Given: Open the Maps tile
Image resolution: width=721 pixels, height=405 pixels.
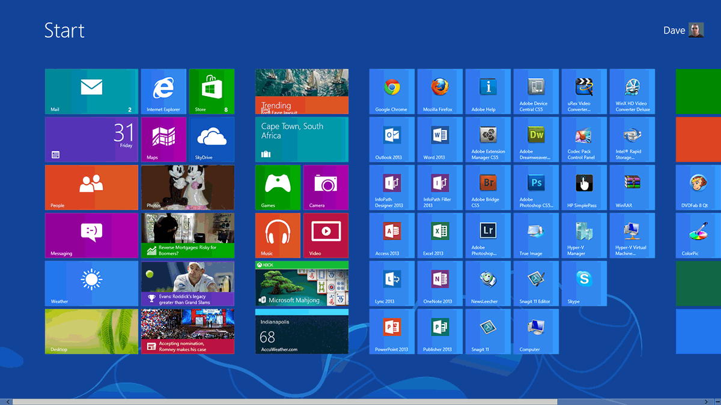Looking at the screenshot, I should point(163,139).
